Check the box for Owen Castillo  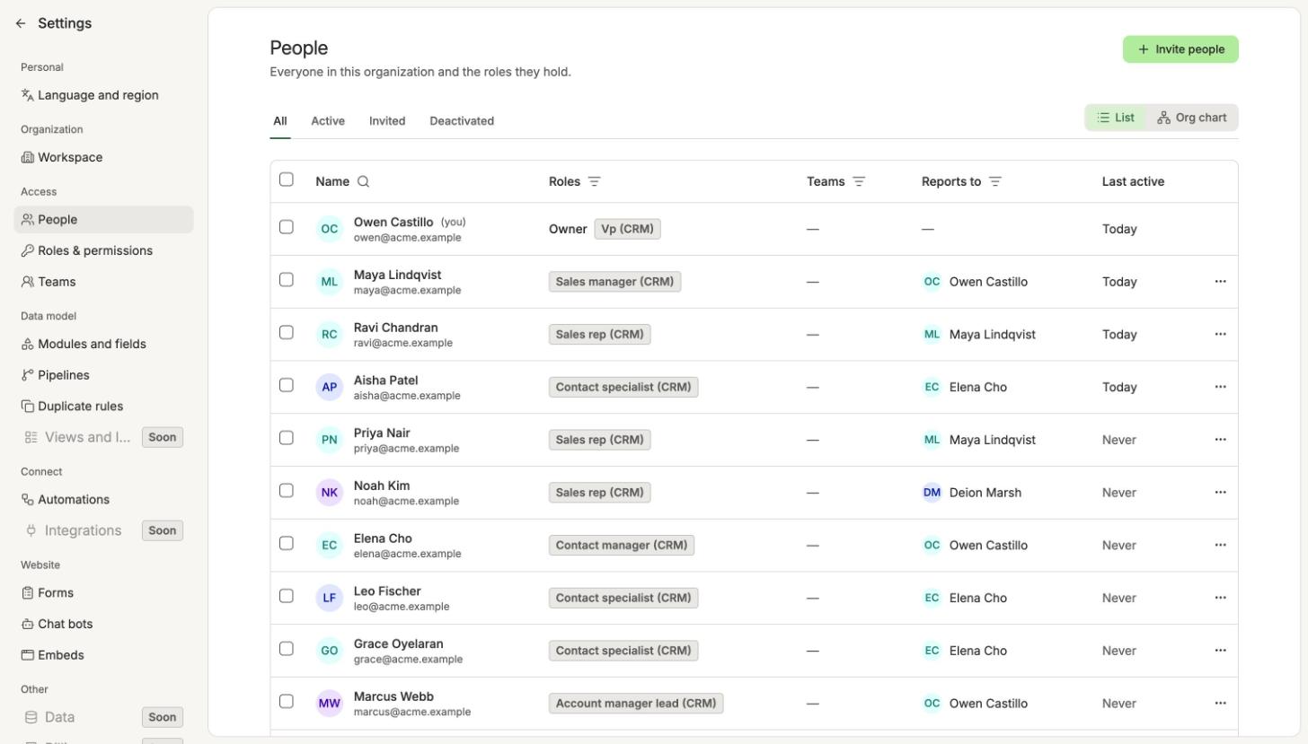tap(287, 227)
